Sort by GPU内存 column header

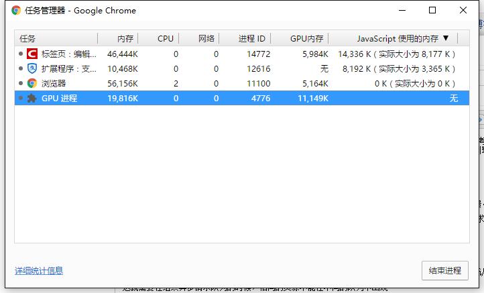[x=307, y=39]
